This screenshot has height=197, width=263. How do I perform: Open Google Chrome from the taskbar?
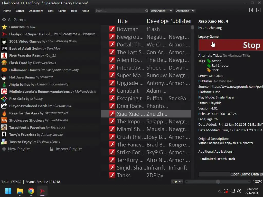point(31,191)
